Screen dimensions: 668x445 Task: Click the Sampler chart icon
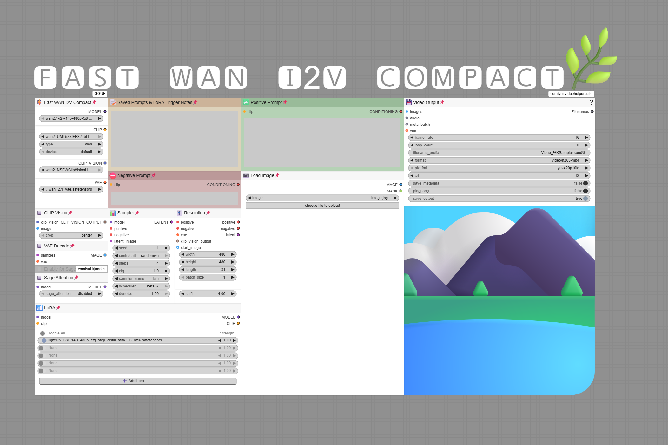(x=113, y=213)
